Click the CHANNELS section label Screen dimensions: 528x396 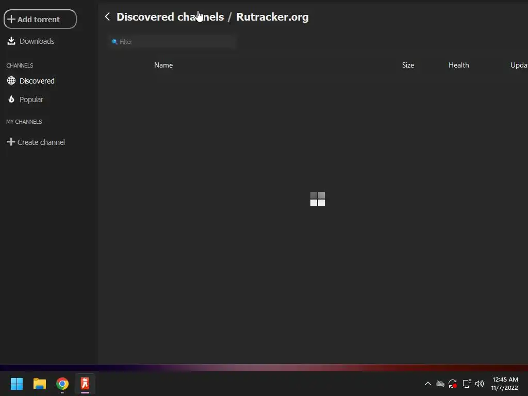pyautogui.click(x=20, y=65)
